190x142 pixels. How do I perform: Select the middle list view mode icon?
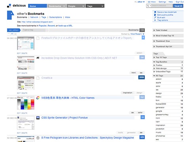click(12, 34)
